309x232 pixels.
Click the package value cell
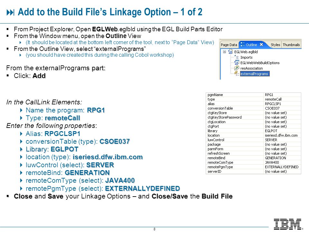282,144
